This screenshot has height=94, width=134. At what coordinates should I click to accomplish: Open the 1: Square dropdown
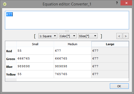pos(48,36)
